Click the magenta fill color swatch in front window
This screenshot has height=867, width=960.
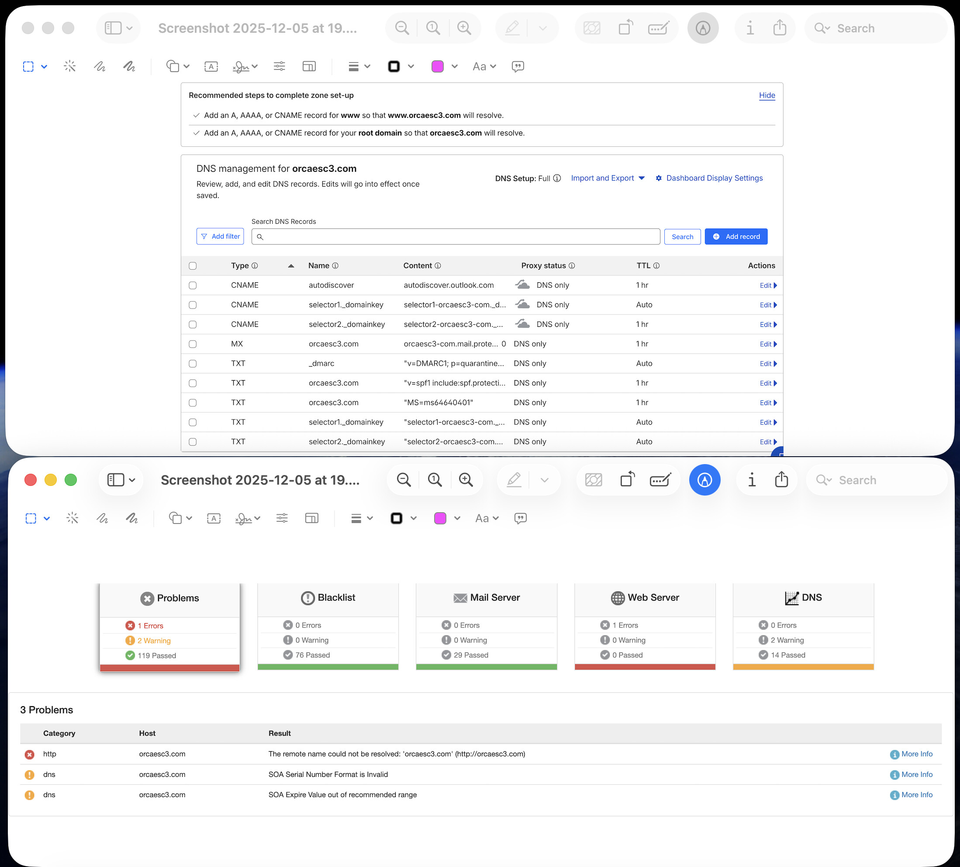pos(440,518)
